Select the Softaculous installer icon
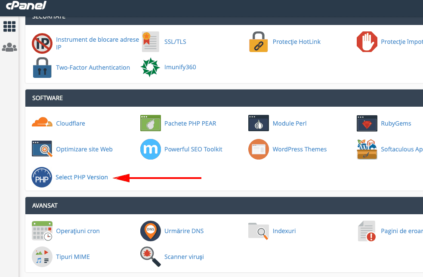 pos(367,149)
